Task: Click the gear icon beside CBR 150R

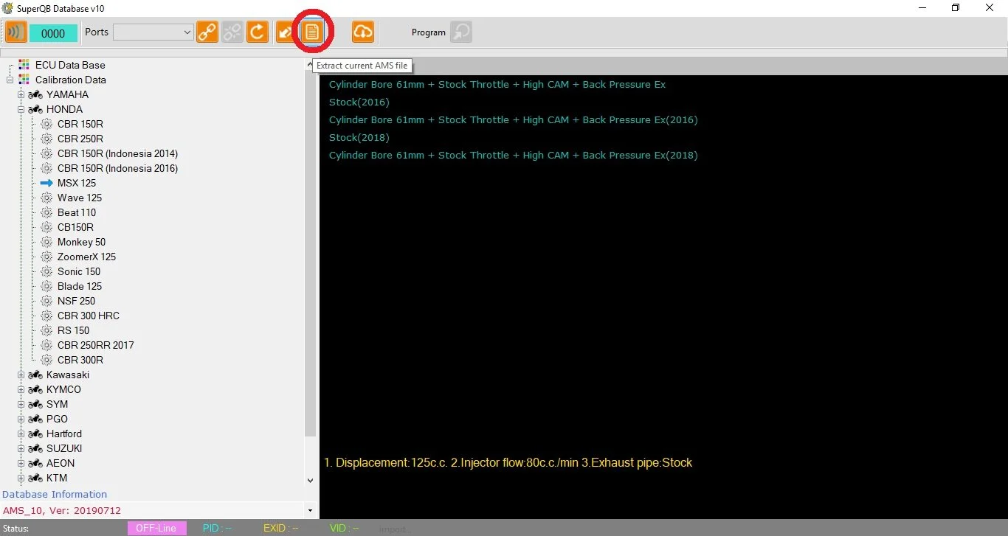Action: (x=46, y=124)
